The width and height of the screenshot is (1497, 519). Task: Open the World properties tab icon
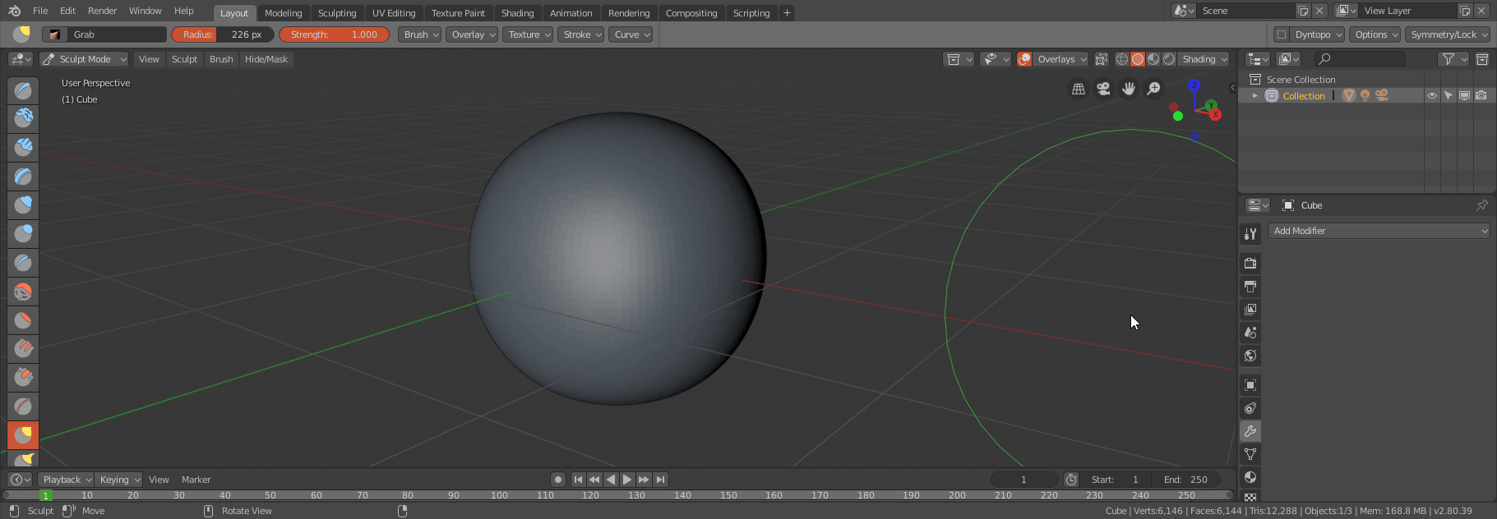1250,356
